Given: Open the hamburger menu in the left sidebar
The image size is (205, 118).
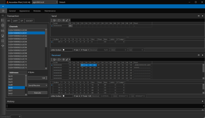Looking at the screenshot, I should [x=2, y=15].
